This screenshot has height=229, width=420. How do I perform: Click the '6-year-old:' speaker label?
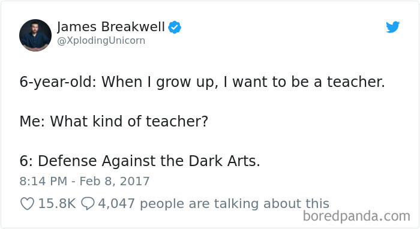[58, 82]
